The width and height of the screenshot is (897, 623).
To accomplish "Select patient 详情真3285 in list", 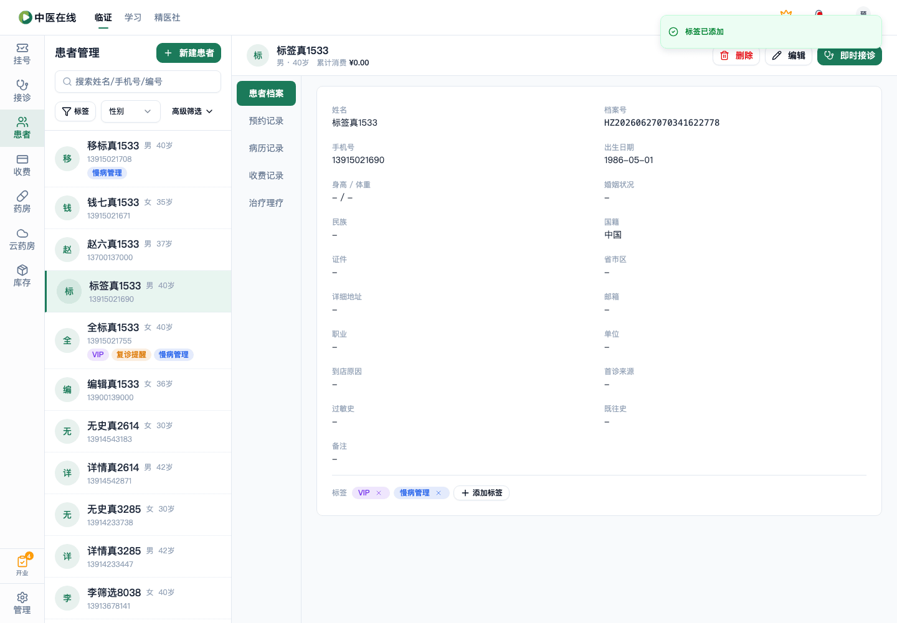I will pos(138,556).
